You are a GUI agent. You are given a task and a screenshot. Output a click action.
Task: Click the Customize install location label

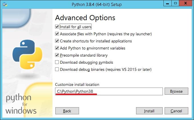77,85
